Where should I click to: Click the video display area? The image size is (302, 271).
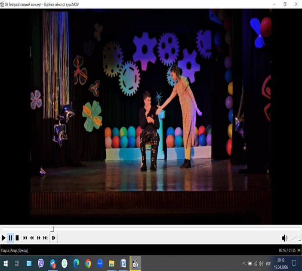[x=151, y=116]
